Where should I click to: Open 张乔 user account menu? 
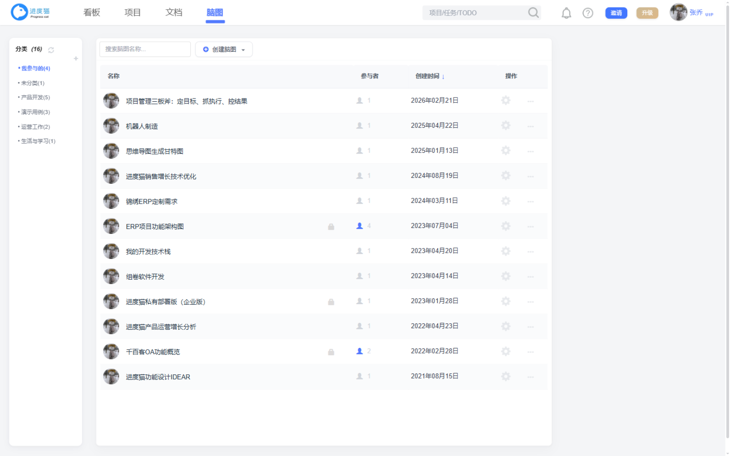tap(691, 13)
